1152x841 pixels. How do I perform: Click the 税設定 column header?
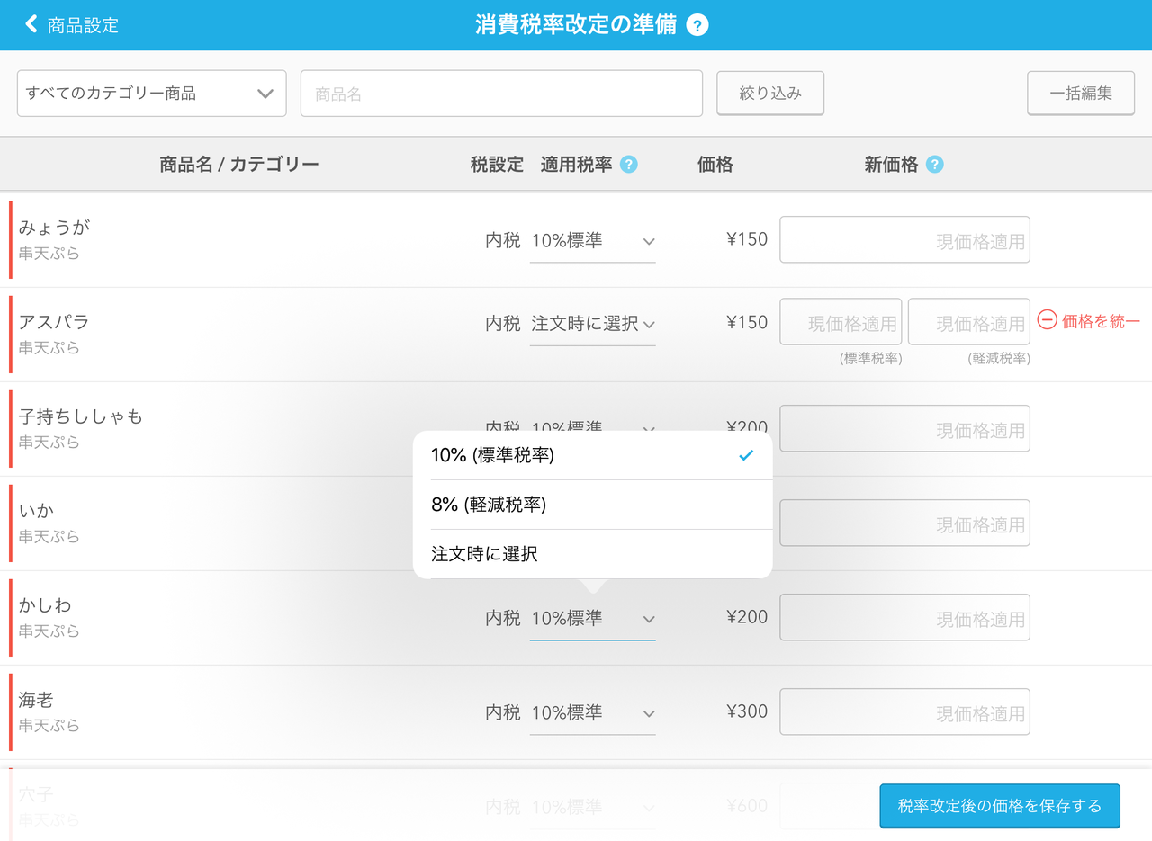coord(497,165)
